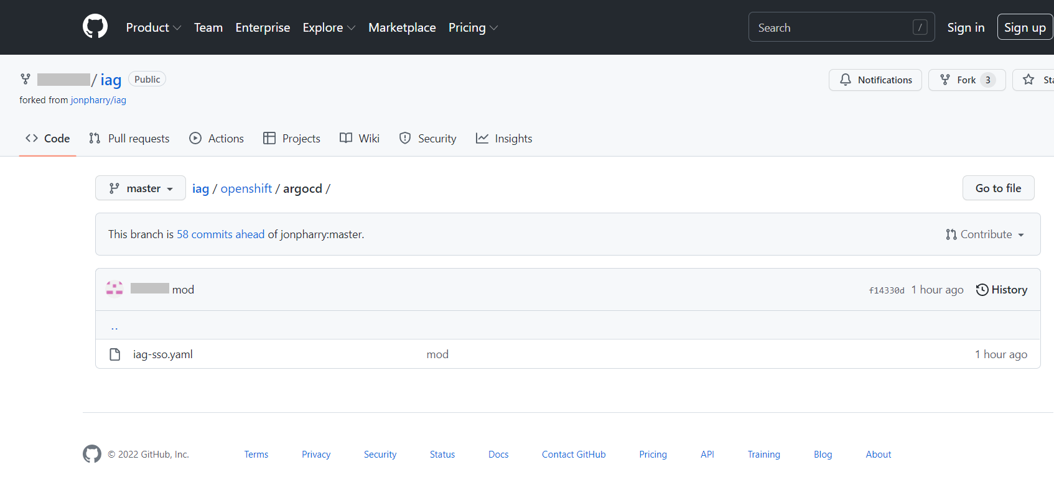Viewport: 1054px width, 485px height.
Task: Go up to parent directory link
Action: (114, 326)
